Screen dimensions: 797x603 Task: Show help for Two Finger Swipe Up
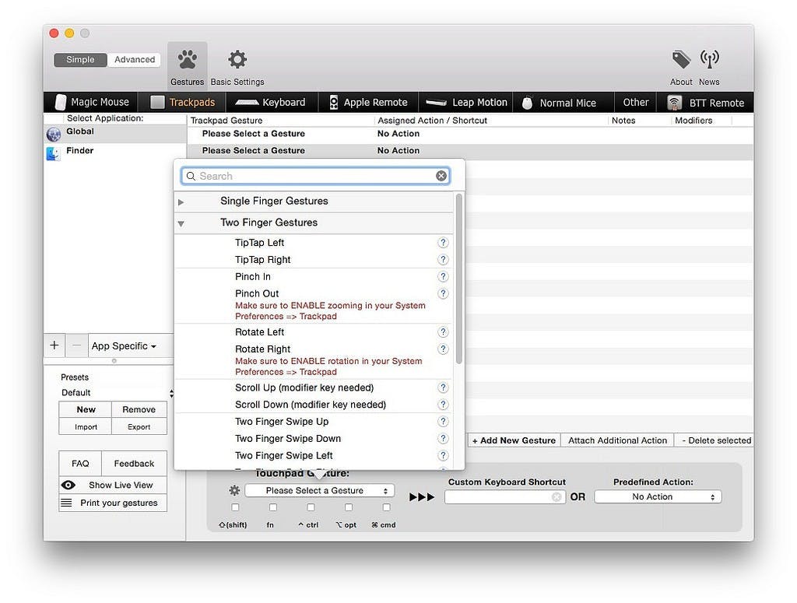(443, 422)
